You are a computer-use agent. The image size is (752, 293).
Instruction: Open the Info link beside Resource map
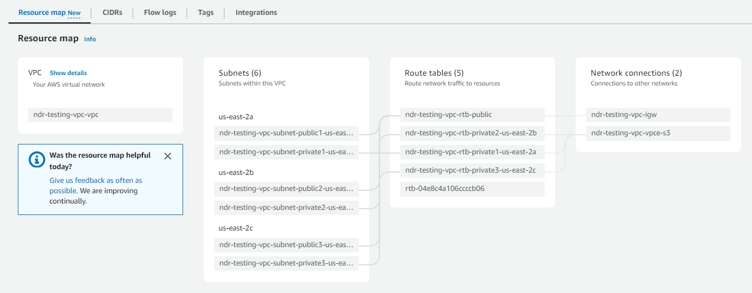[x=90, y=39]
